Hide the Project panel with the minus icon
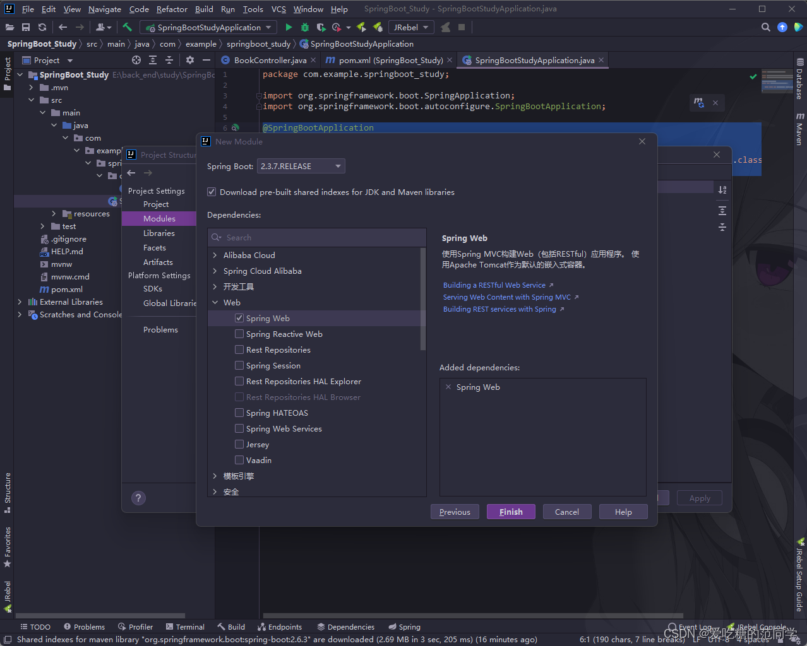The width and height of the screenshot is (807, 646). click(x=206, y=60)
